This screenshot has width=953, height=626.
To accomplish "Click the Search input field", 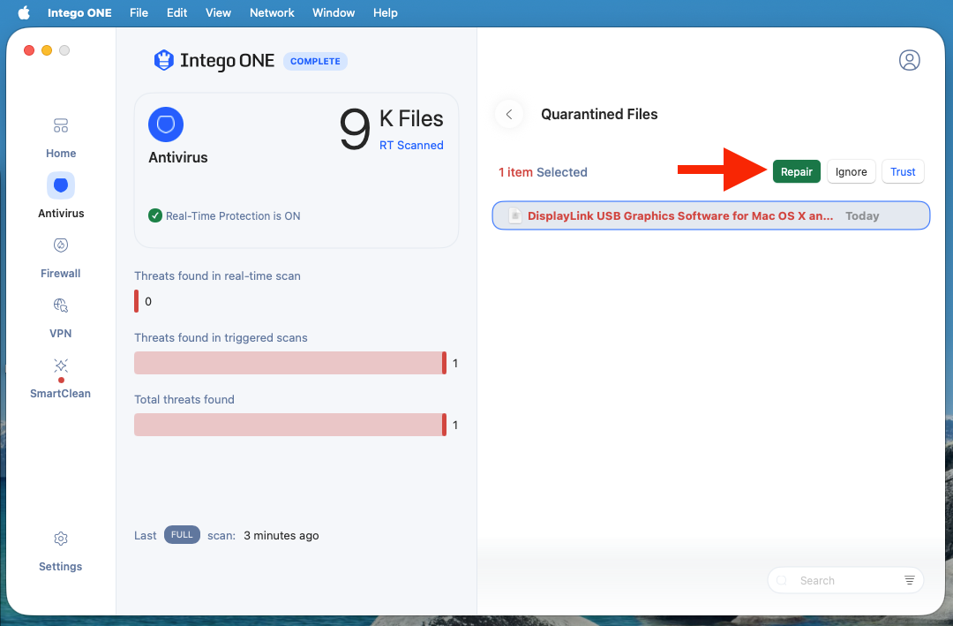I will tap(845, 580).
